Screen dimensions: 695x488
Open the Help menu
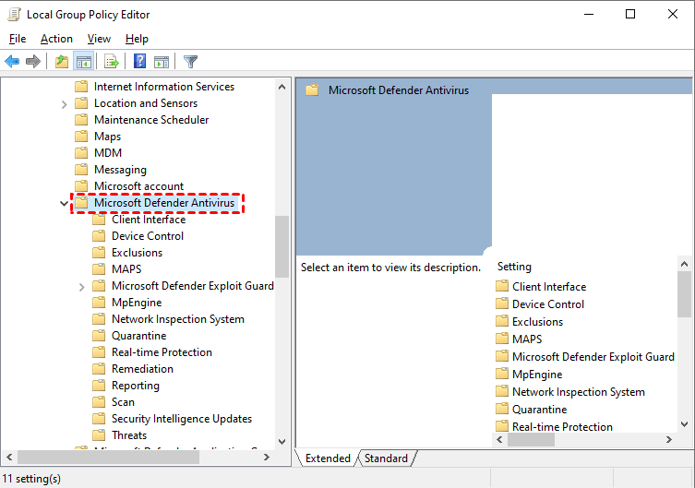pos(137,39)
